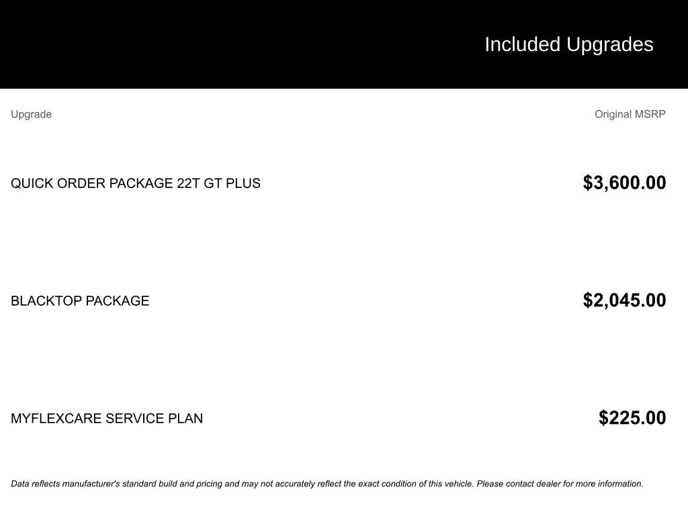Click the $3,600.00 price
Screen dimensions: 688x516
pyautogui.click(x=624, y=183)
